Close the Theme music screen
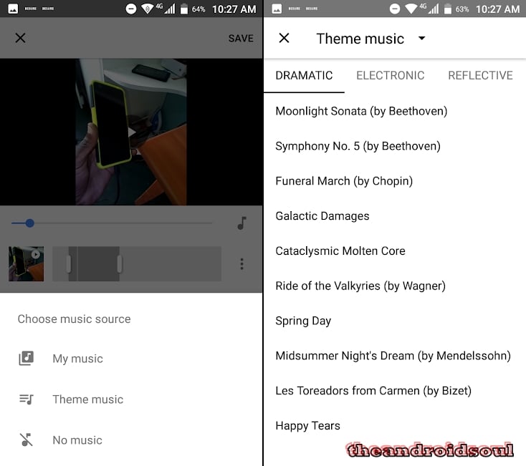Viewport: 526px width, 466px height. pyautogui.click(x=284, y=38)
